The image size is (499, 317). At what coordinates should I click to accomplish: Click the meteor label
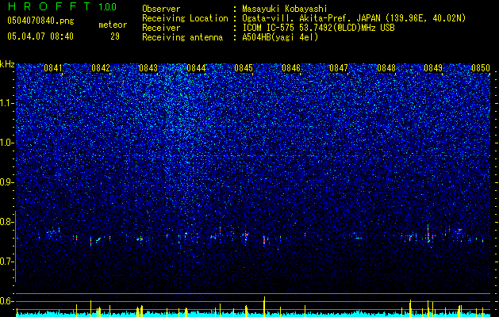pyautogui.click(x=113, y=25)
